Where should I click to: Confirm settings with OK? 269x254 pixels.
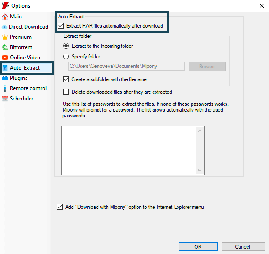(198, 247)
